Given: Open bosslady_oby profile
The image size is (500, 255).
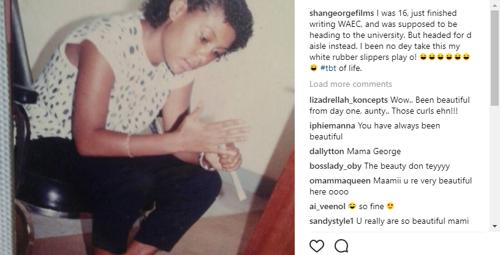Looking at the screenshot, I should 335,166.
